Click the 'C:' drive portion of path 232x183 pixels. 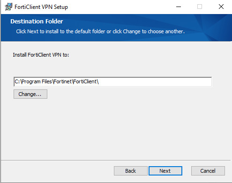click(x=17, y=81)
